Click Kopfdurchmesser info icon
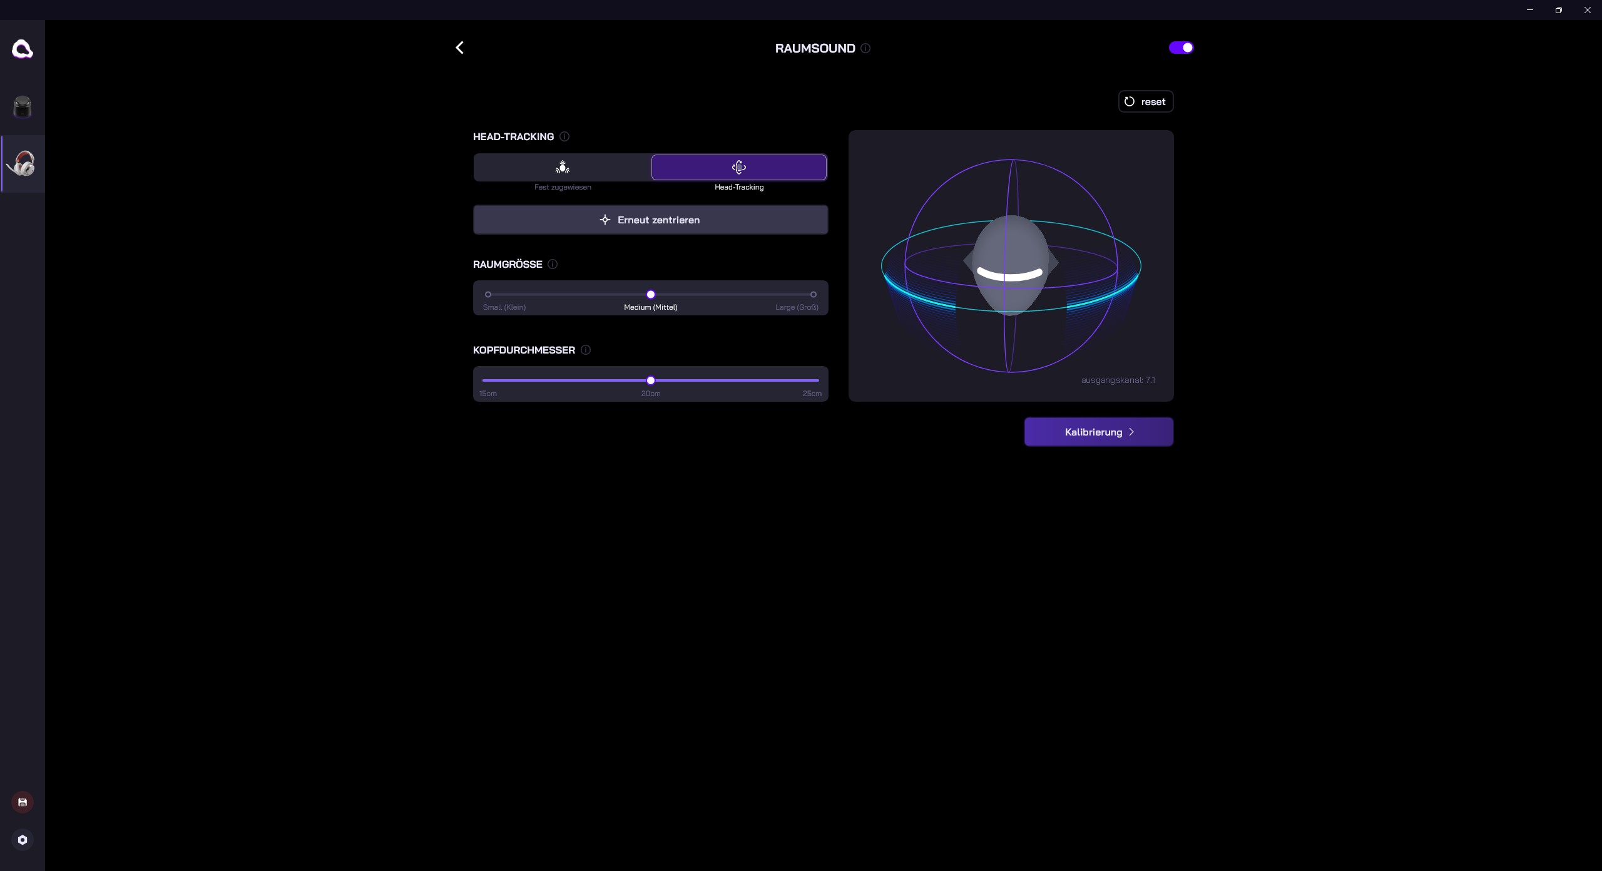The image size is (1602, 871). (586, 350)
